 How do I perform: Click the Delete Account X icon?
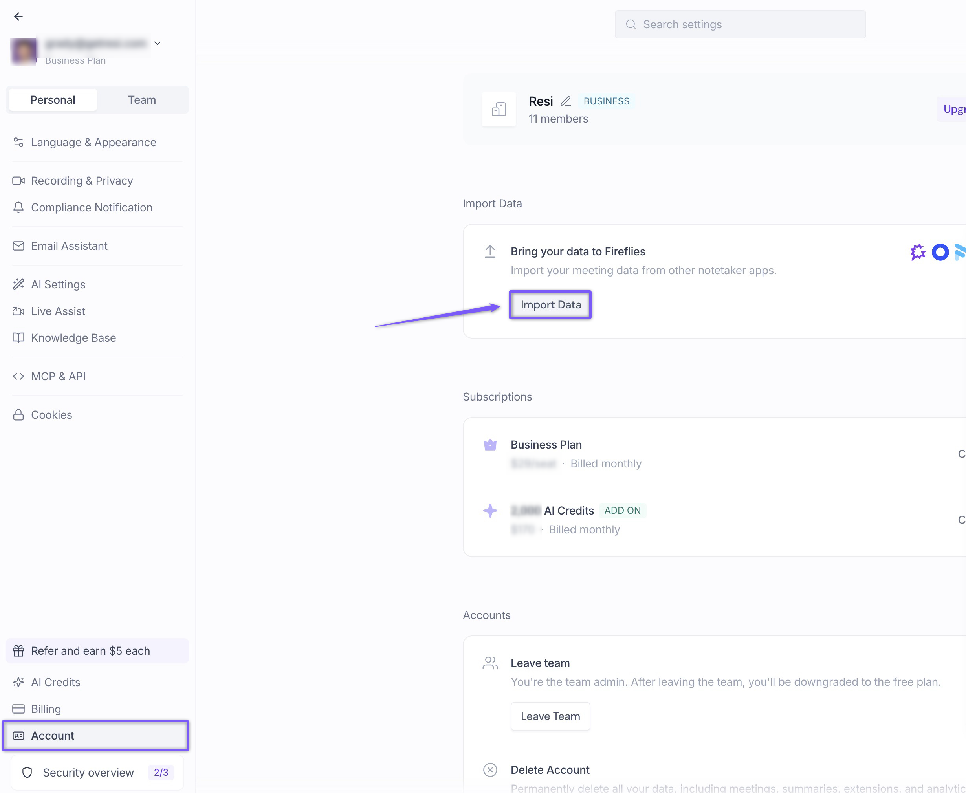490,770
